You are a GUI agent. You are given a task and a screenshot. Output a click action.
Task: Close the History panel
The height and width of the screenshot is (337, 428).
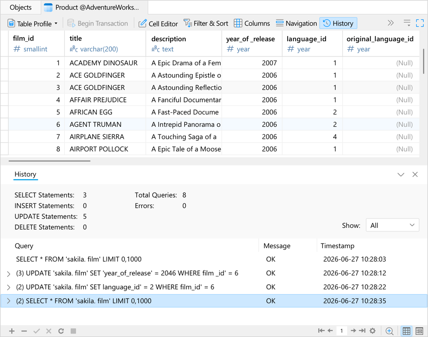click(415, 174)
